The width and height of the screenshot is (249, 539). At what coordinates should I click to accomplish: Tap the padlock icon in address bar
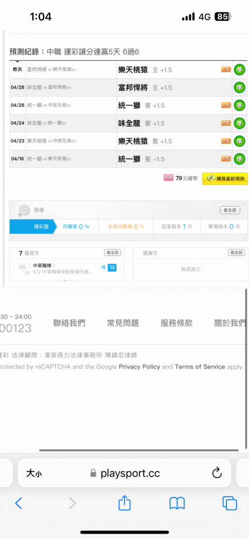pyautogui.click(x=93, y=474)
